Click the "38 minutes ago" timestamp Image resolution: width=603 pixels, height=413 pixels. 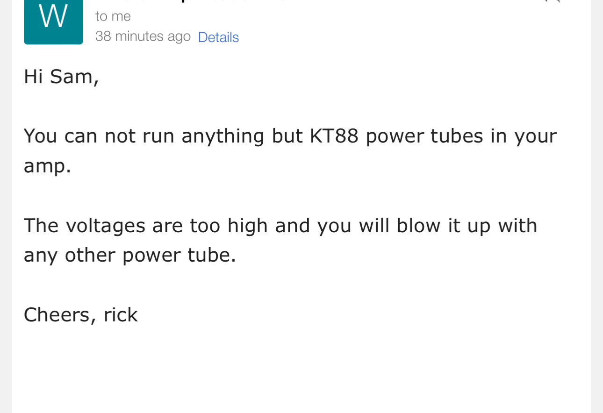[x=143, y=36]
